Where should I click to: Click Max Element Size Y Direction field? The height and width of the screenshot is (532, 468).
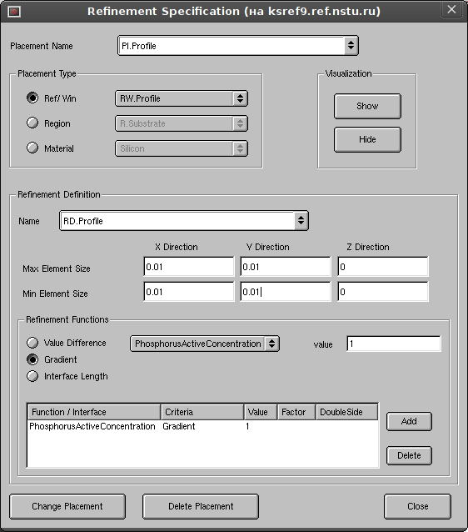pos(286,267)
